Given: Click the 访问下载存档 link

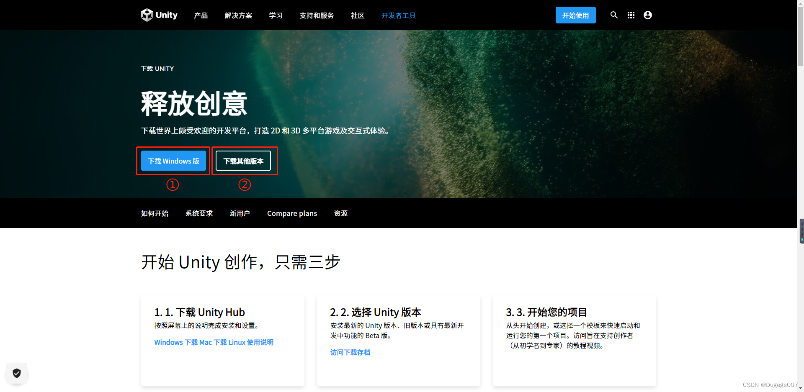Looking at the screenshot, I should coord(350,352).
